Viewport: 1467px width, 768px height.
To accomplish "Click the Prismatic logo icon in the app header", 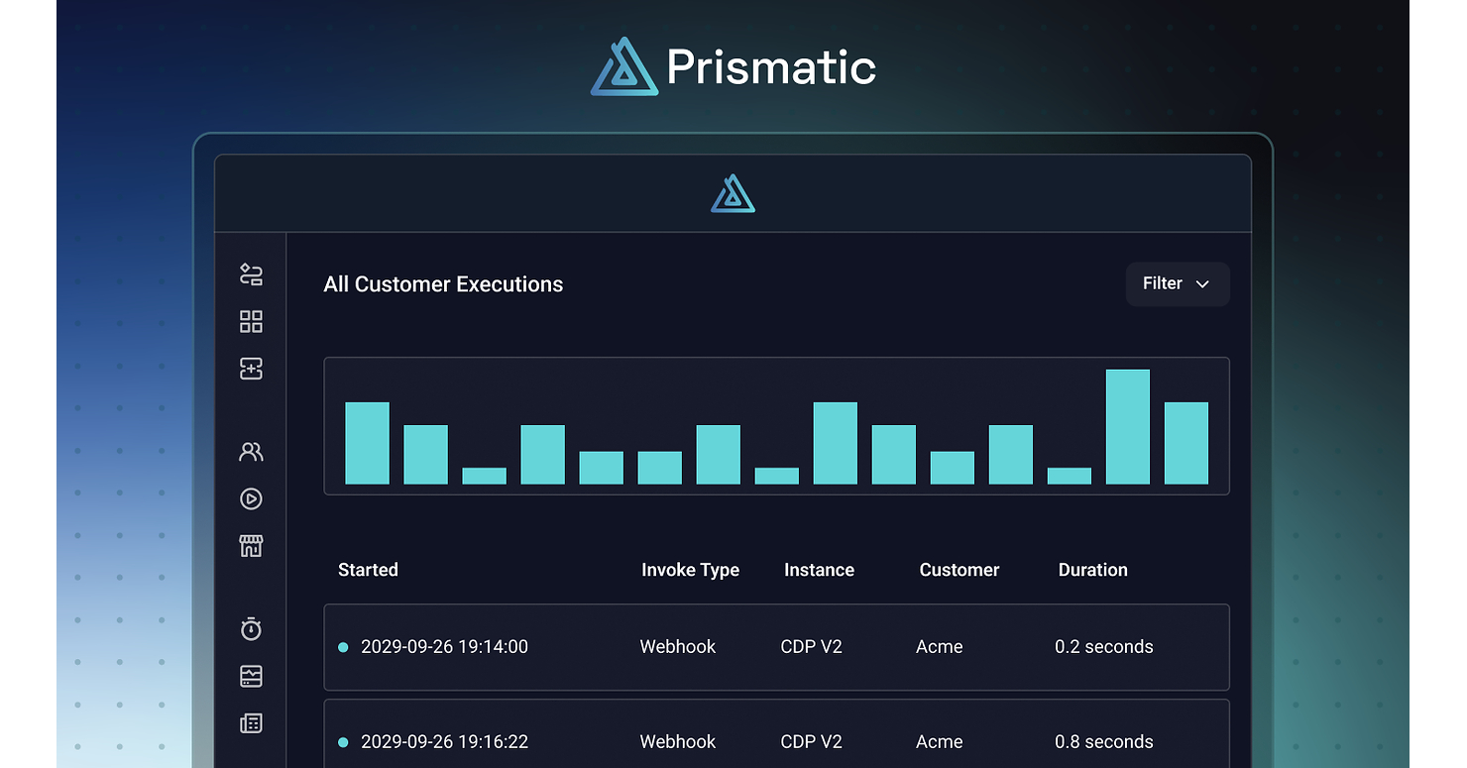I will (733, 194).
